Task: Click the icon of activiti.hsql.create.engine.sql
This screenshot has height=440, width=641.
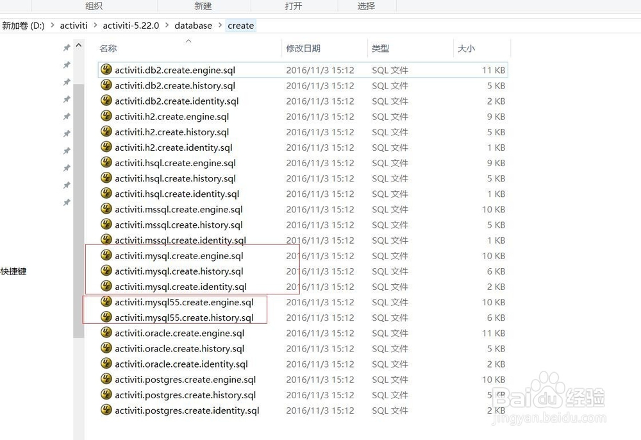Action: [x=106, y=162]
